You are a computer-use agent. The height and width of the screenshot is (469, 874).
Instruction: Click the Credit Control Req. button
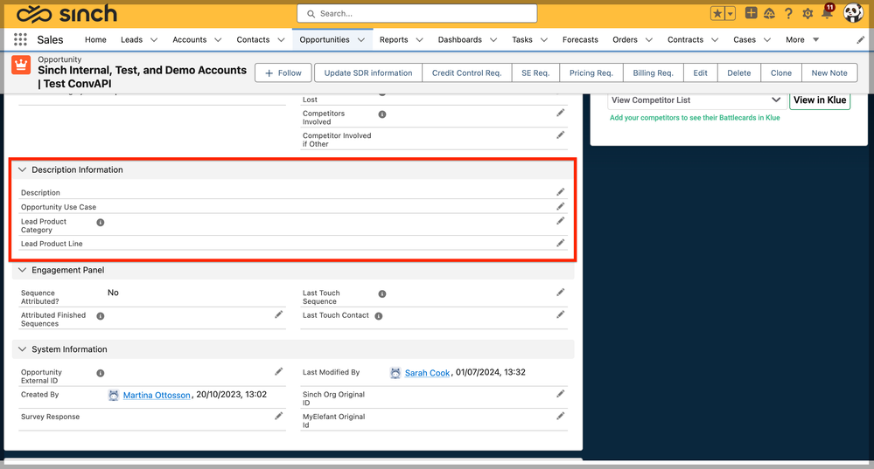[467, 72]
